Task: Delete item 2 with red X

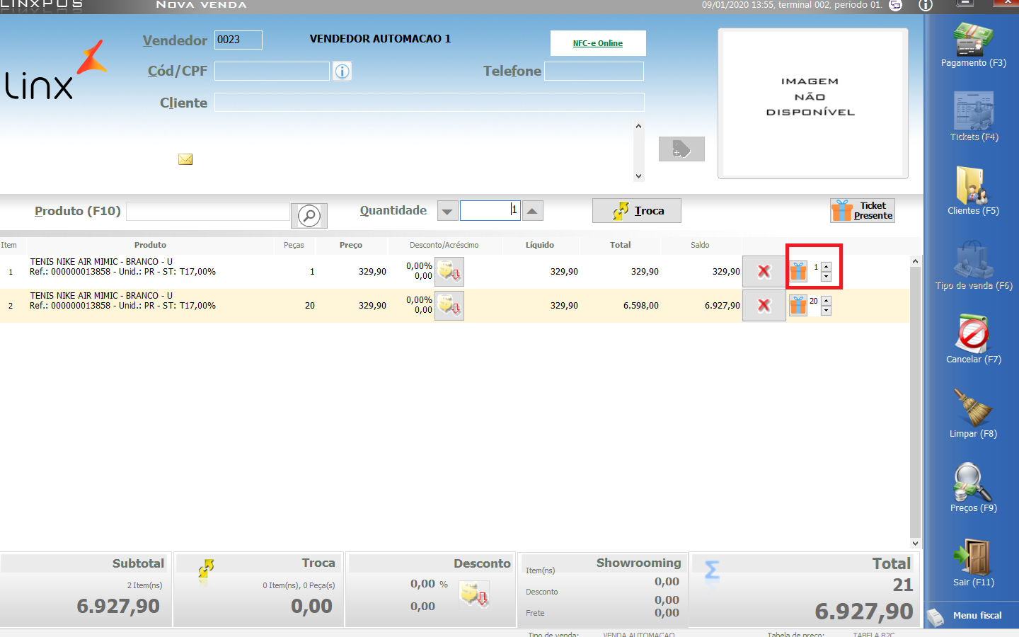Action: tap(764, 306)
